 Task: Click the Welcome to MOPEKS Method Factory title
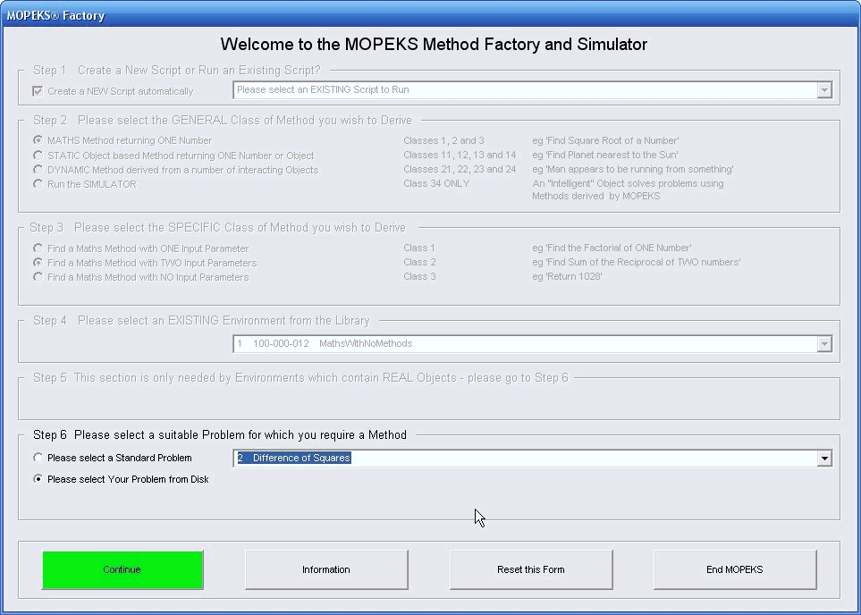coord(434,45)
